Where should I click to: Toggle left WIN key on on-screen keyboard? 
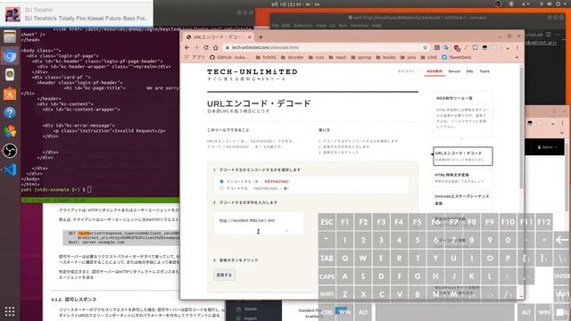[345, 312]
